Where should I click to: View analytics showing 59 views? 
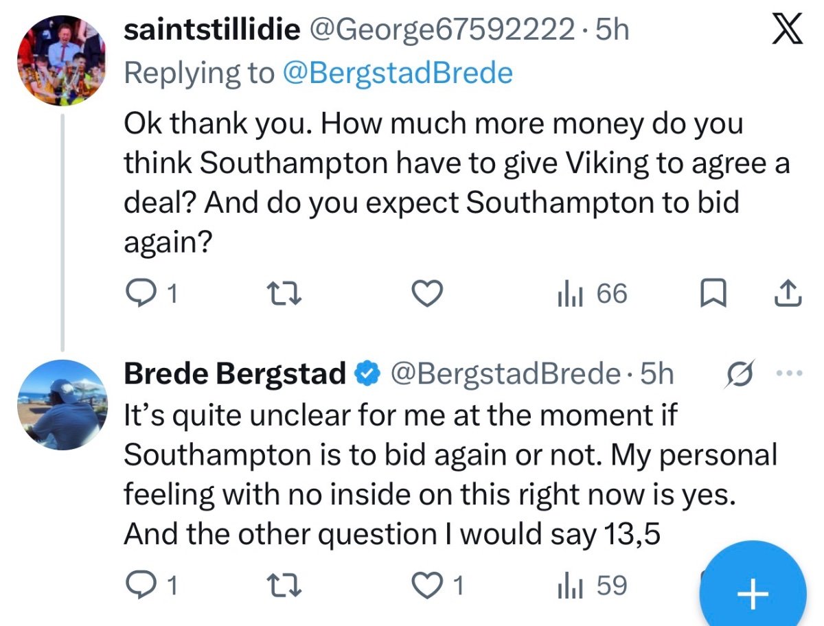click(592, 586)
